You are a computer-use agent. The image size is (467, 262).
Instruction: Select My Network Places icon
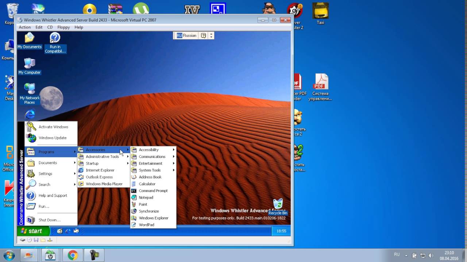click(30, 94)
